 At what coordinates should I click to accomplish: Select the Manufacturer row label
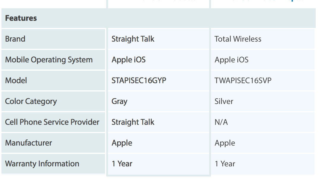click(x=28, y=143)
